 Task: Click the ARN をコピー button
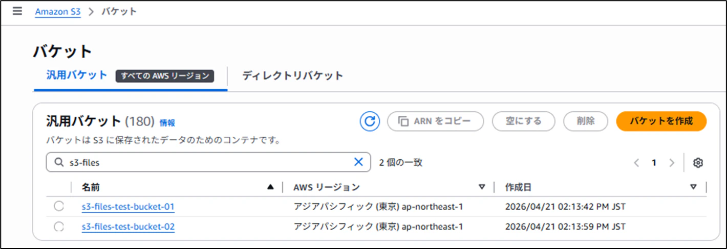[435, 121]
